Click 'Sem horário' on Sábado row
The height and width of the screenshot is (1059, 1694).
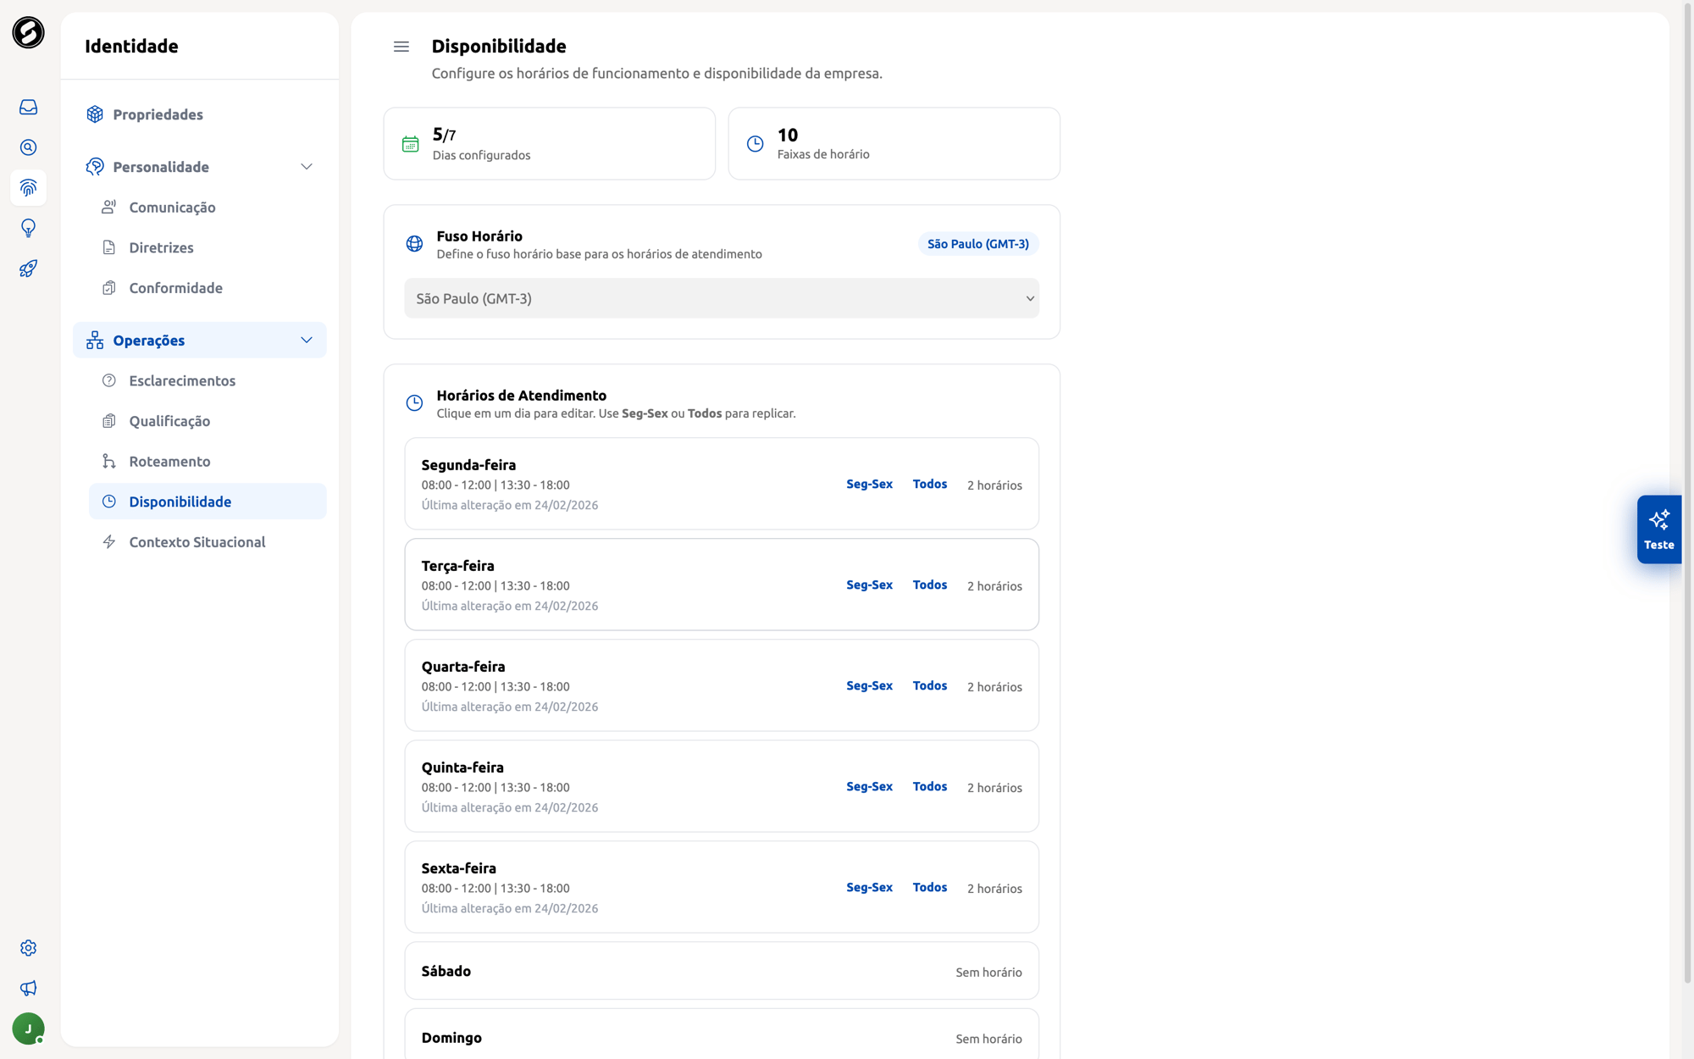[x=988, y=973]
